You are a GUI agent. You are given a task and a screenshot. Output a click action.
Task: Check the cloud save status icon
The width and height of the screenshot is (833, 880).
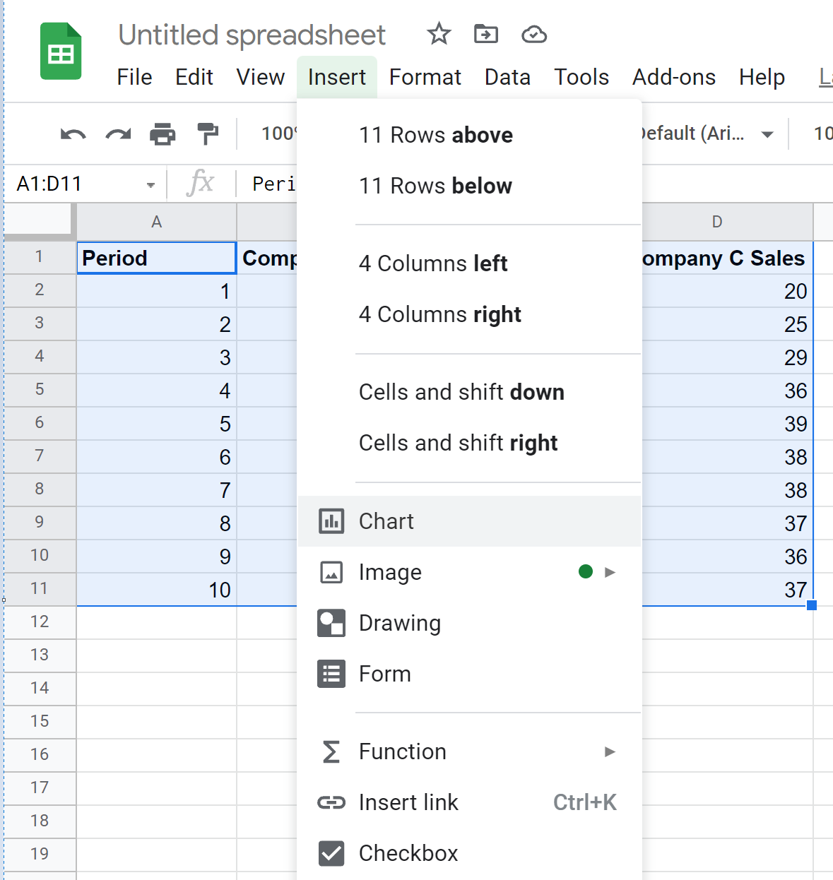(533, 34)
